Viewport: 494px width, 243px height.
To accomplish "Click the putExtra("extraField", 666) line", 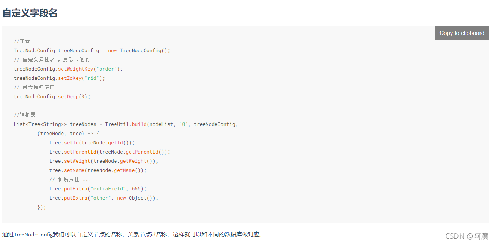I will pyautogui.click(x=98, y=188).
